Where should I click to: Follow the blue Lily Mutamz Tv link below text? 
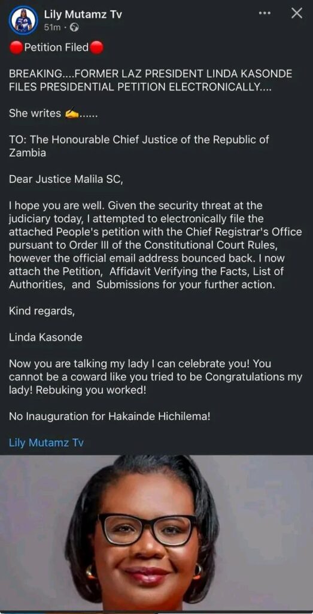pyautogui.click(x=46, y=443)
